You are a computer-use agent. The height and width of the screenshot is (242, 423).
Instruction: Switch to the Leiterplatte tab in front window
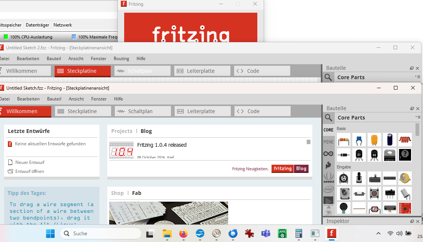coord(203,111)
